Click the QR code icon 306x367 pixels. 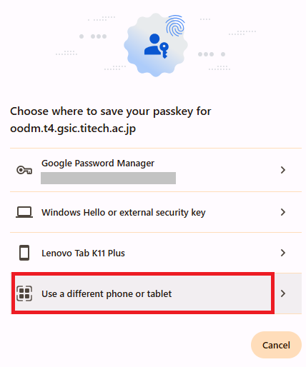point(24,293)
